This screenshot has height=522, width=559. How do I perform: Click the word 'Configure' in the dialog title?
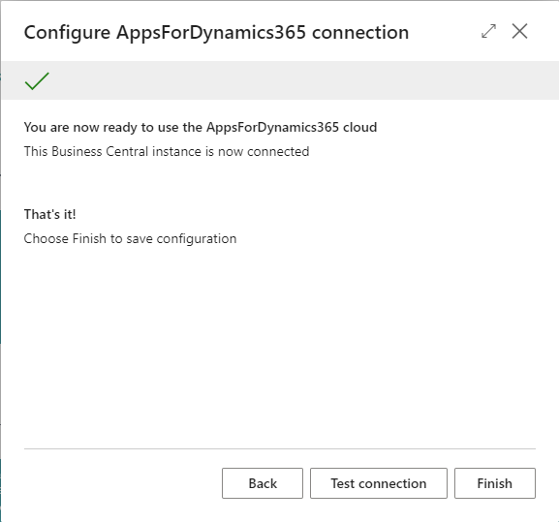pyautogui.click(x=67, y=33)
